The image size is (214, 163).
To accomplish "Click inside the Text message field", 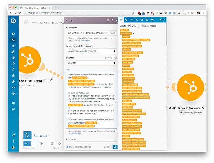I will [91, 100].
